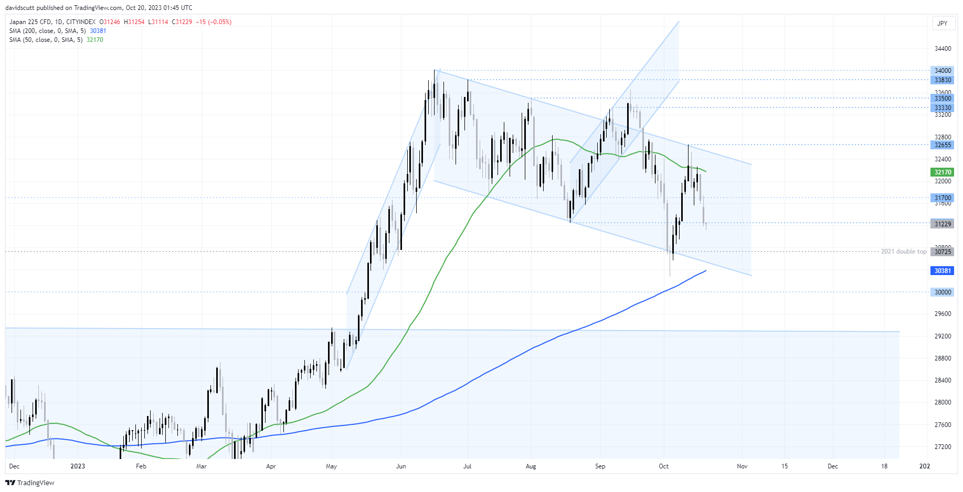Click the Apr label on time axis
Image resolution: width=963 pixels, height=492 pixels.
coord(271,466)
